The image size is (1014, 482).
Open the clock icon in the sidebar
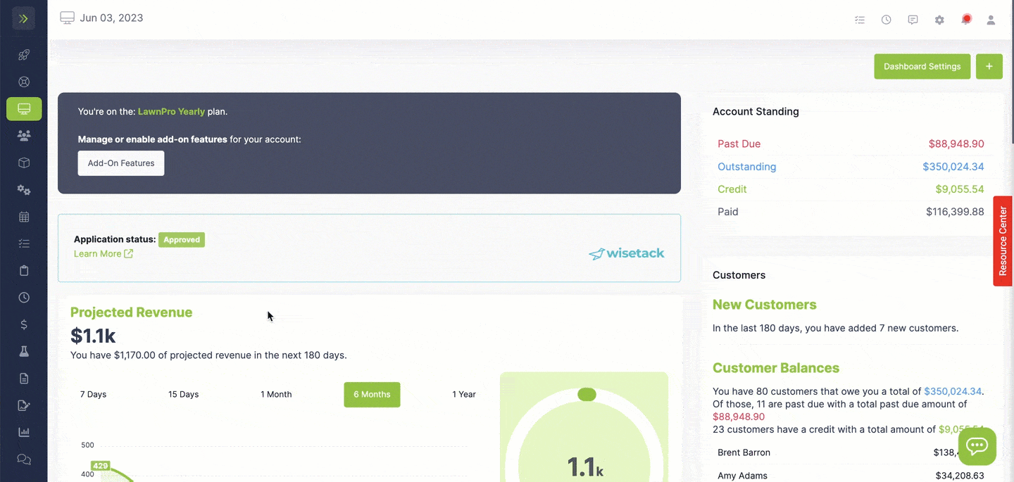coord(24,298)
